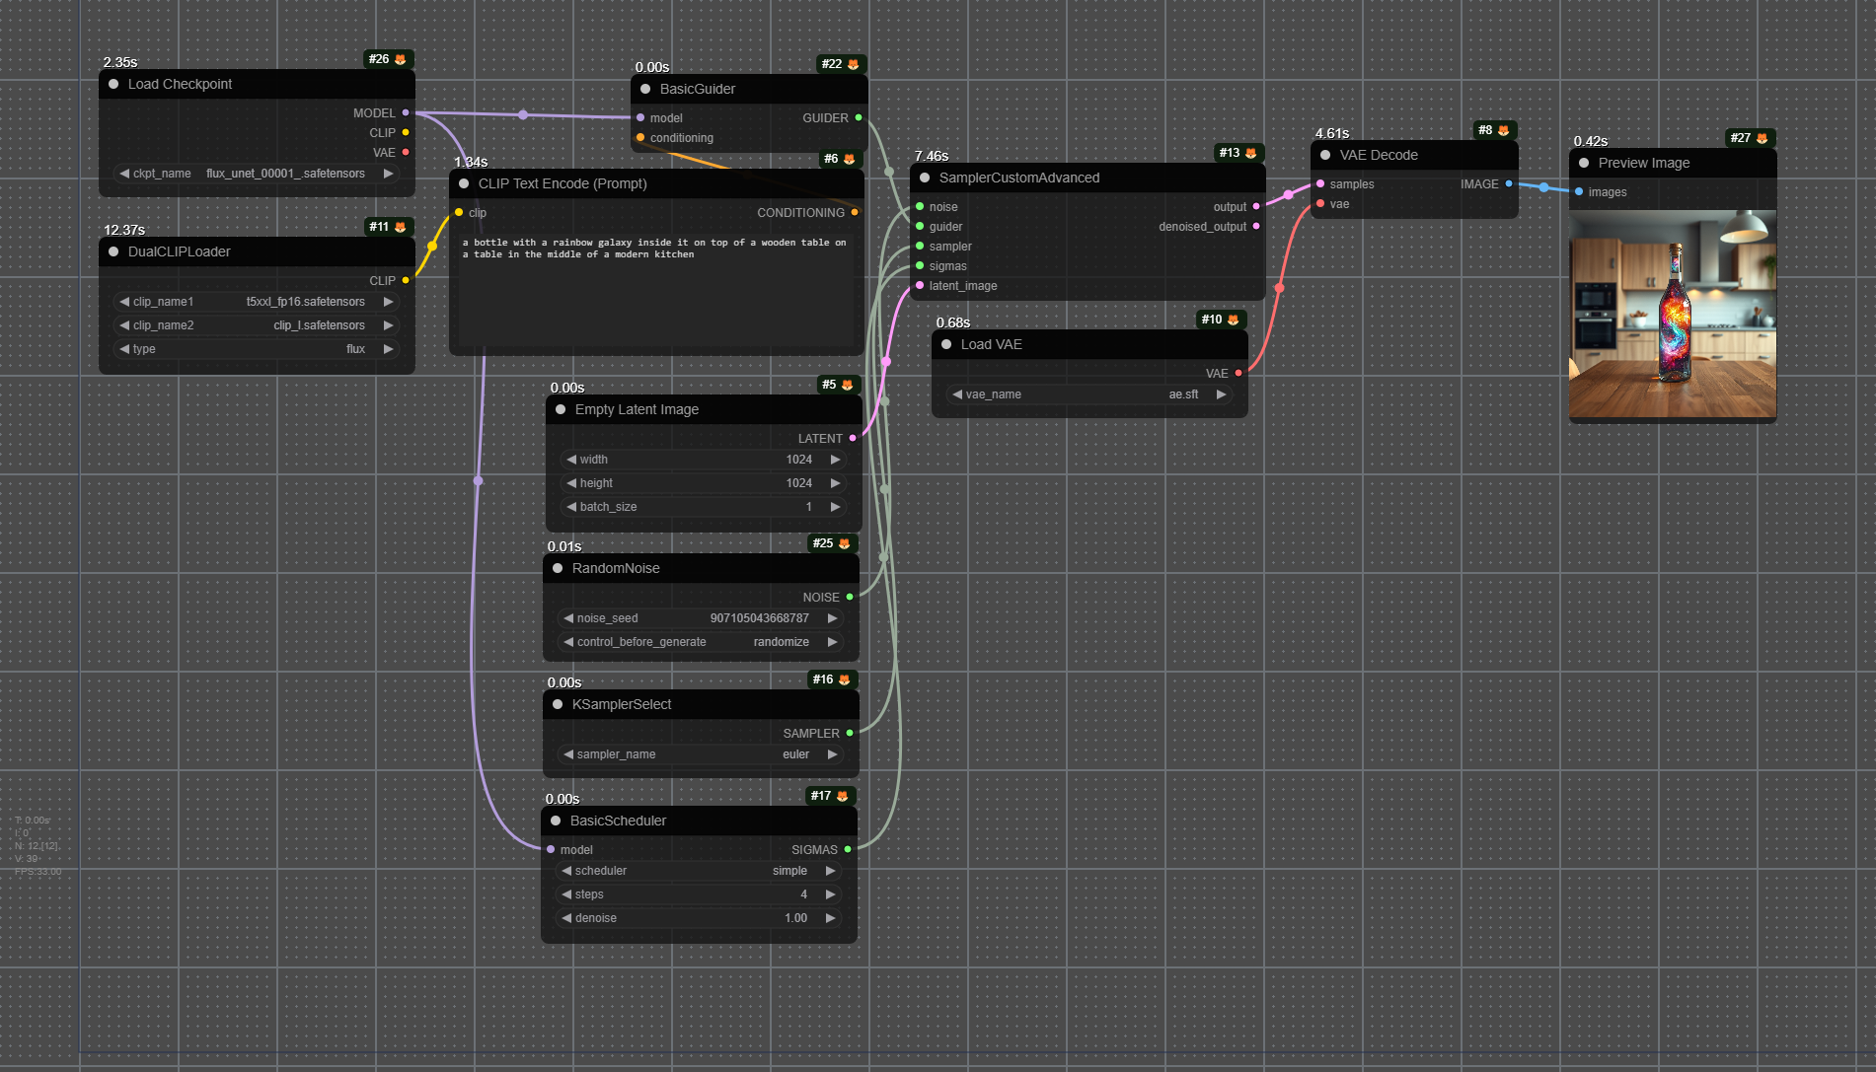This screenshot has height=1072, width=1876.
Task: Click the MODEL output socket on Load Checkpoint
Action: pyautogui.click(x=406, y=113)
